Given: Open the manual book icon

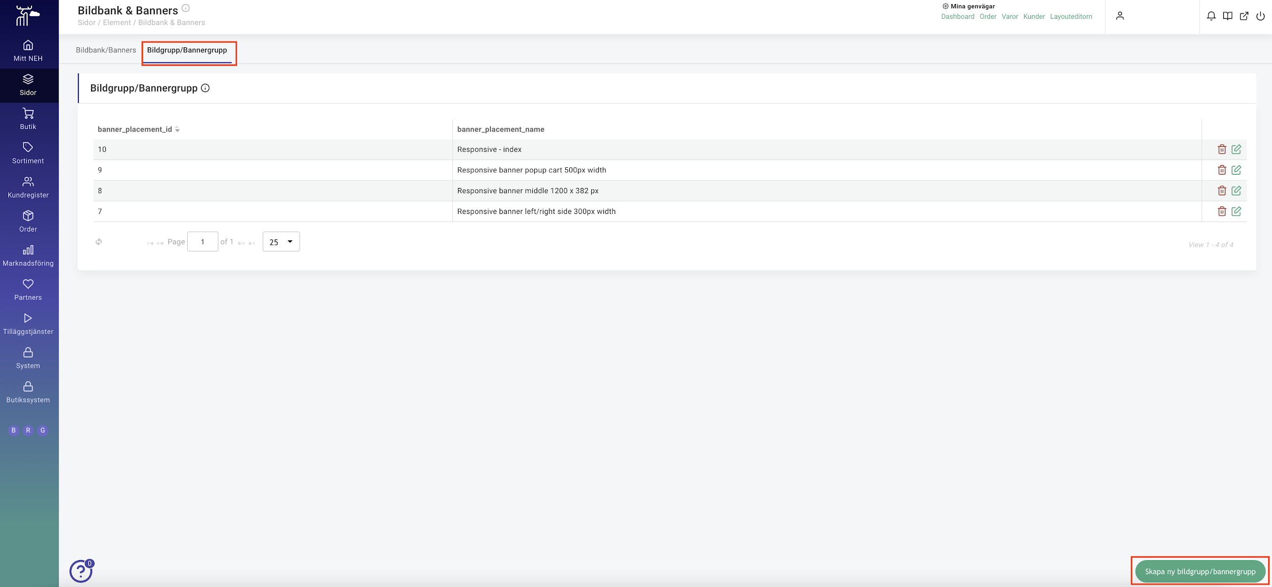Looking at the screenshot, I should (x=1228, y=16).
